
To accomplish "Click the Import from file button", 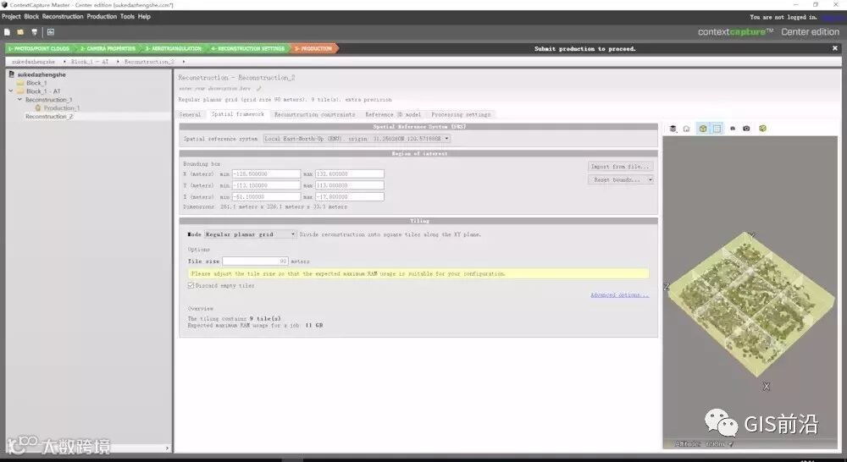I will point(620,167).
